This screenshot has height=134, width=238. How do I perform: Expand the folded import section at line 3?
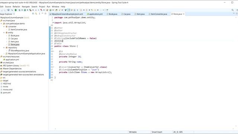click(53, 23)
